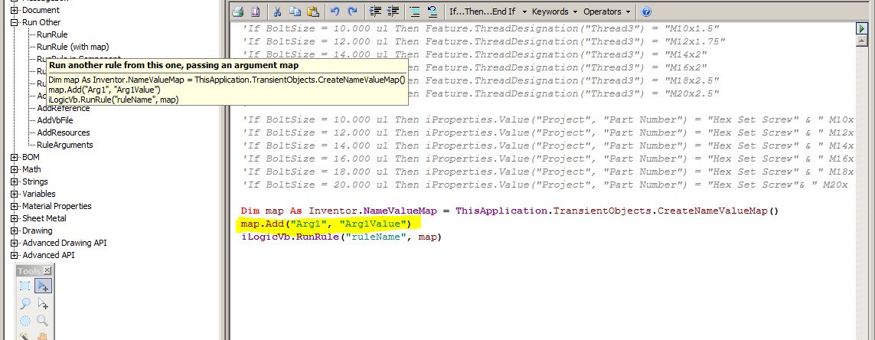Close the Tools floating palette

[47, 271]
